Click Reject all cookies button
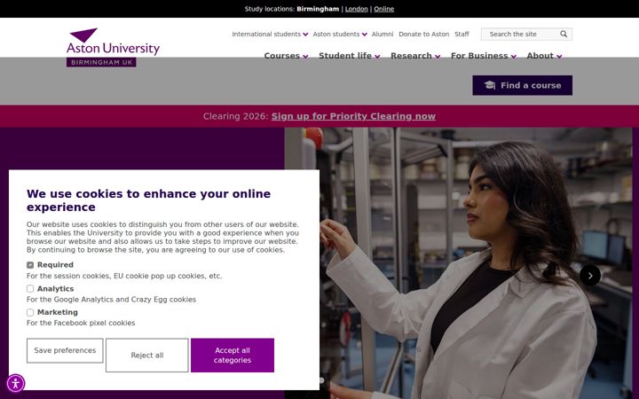The height and width of the screenshot is (399, 639). [147, 355]
